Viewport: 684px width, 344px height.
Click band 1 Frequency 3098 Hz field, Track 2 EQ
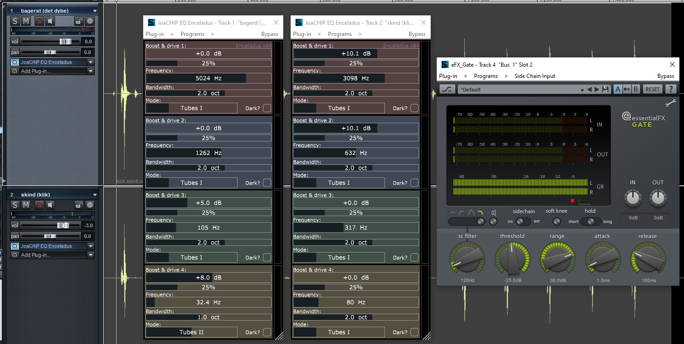pos(356,78)
